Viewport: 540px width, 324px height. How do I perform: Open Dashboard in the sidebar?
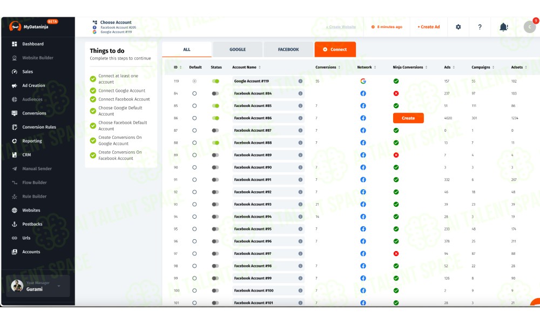[33, 44]
